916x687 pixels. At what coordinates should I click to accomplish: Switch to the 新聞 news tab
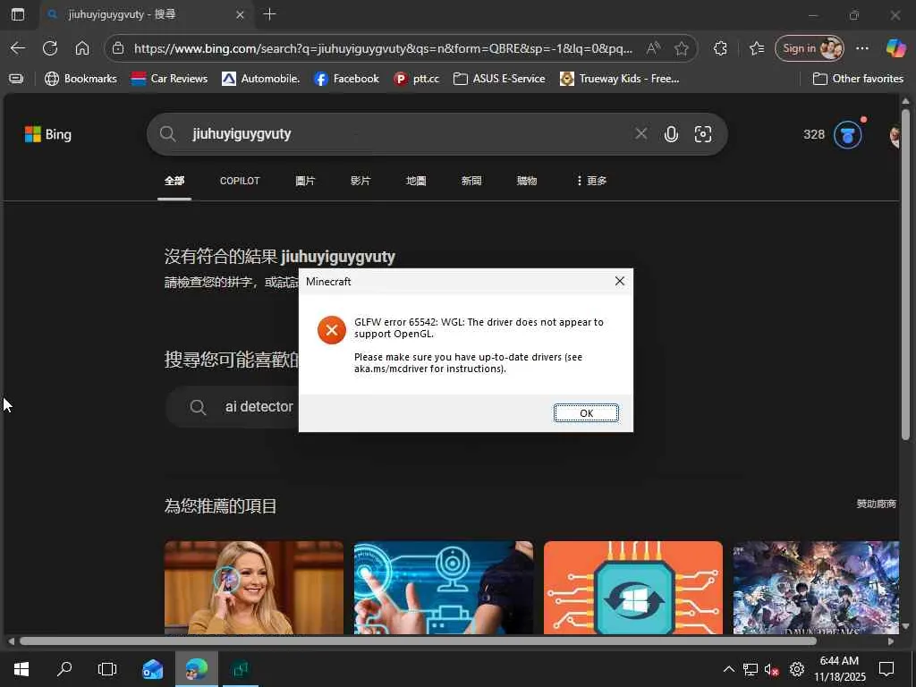pos(471,181)
